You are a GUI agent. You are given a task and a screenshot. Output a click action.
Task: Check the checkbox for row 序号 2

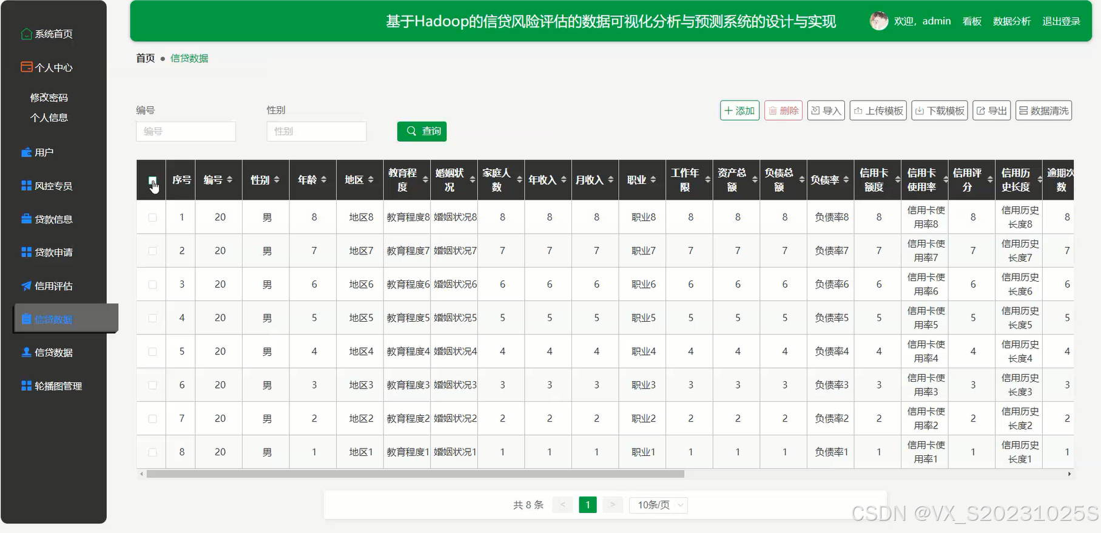tap(152, 251)
